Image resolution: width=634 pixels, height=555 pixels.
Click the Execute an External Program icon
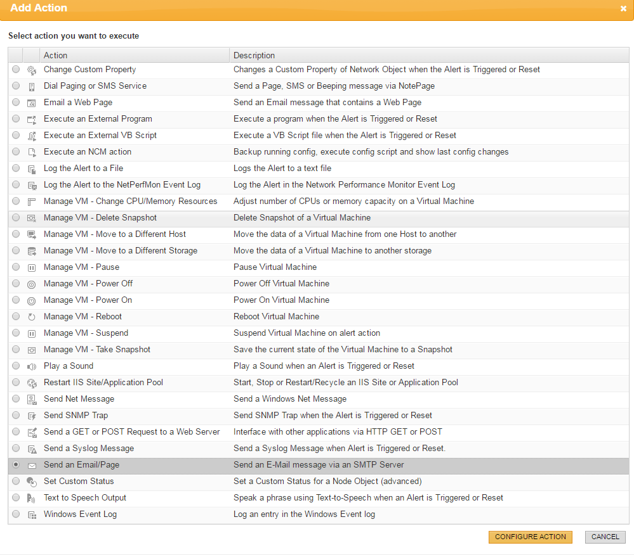coord(32,120)
